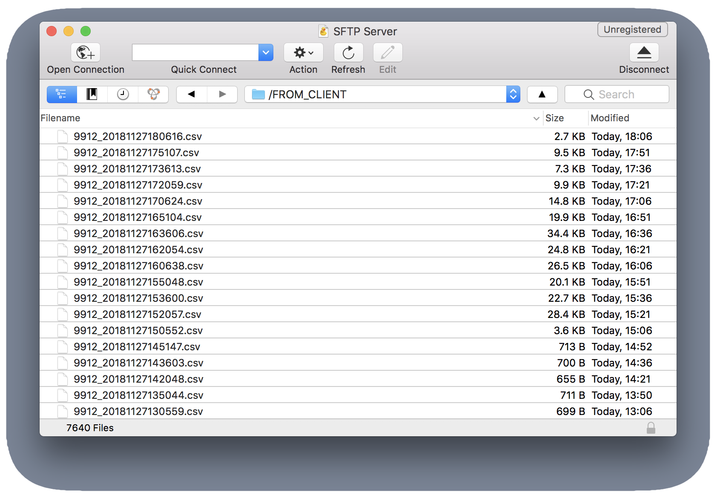The height and width of the screenshot is (498, 720).
Task: Click the Unregistered button
Action: coord(632,29)
